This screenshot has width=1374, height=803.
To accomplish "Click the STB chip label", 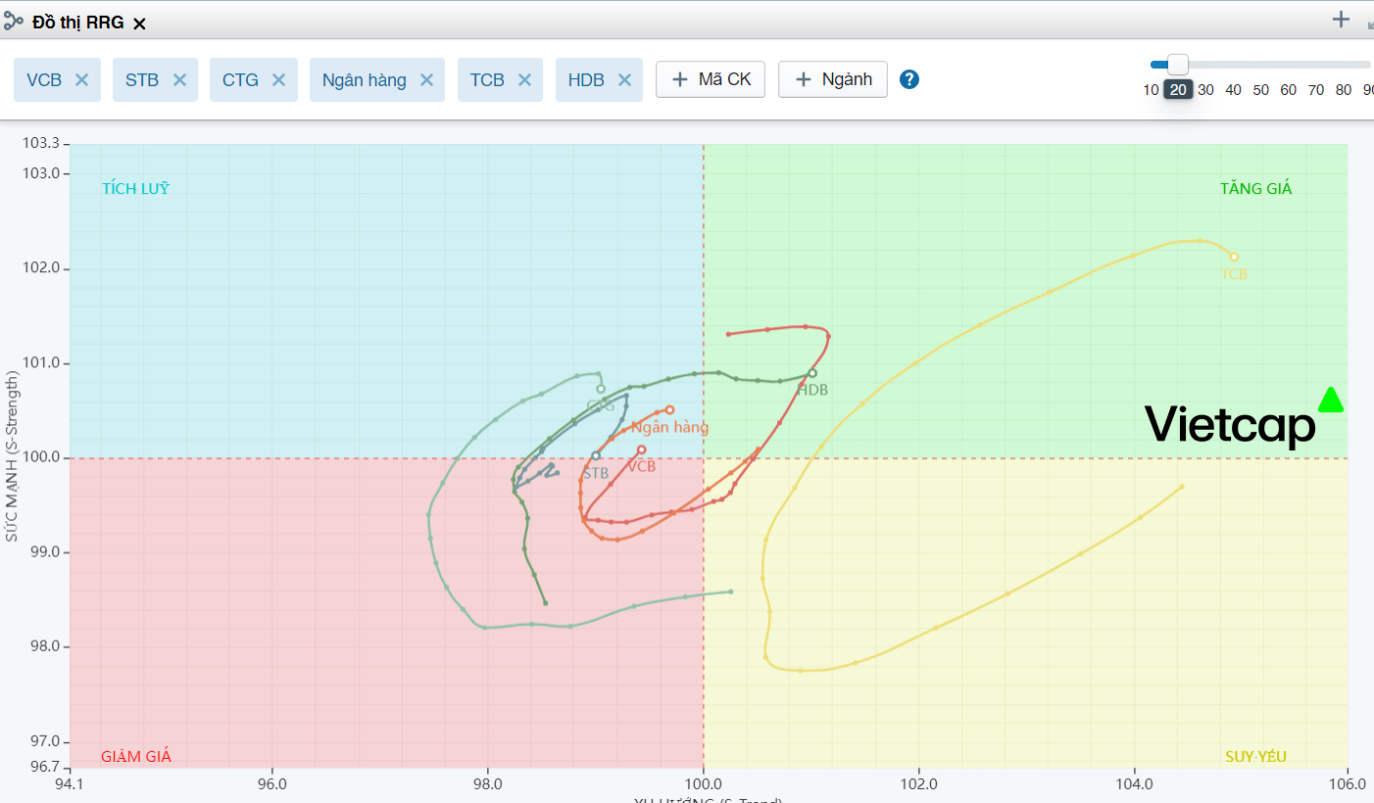I will [x=142, y=80].
